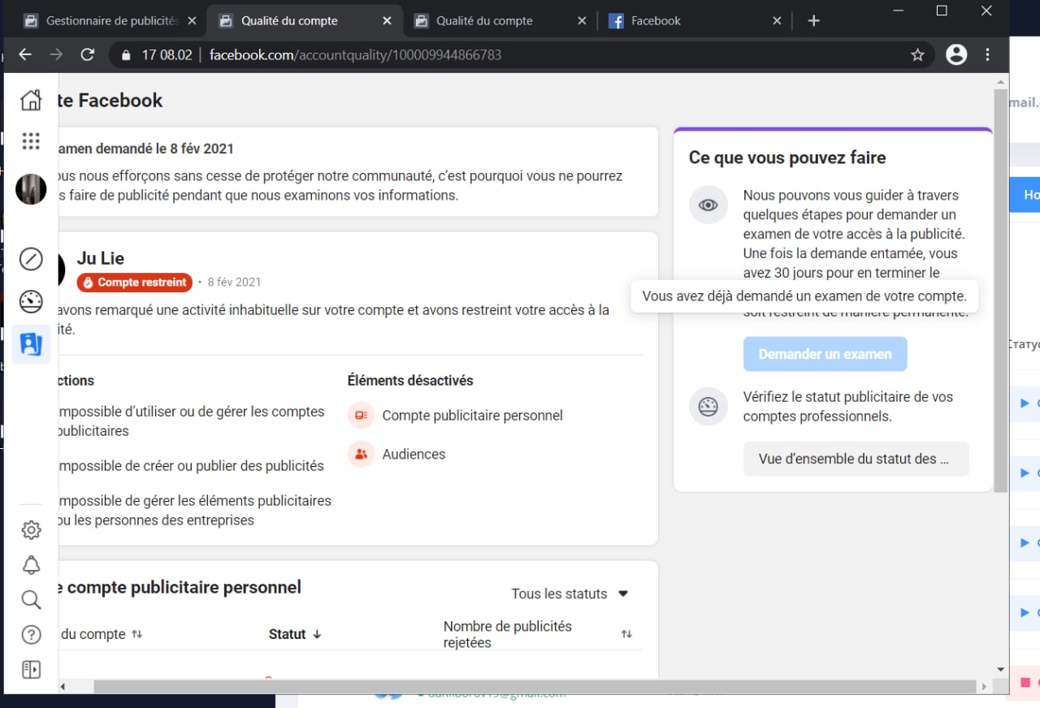1040x708 pixels.
Task: Click the gauge icon beside Vérifiez le statut
Action: tap(708, 407)
